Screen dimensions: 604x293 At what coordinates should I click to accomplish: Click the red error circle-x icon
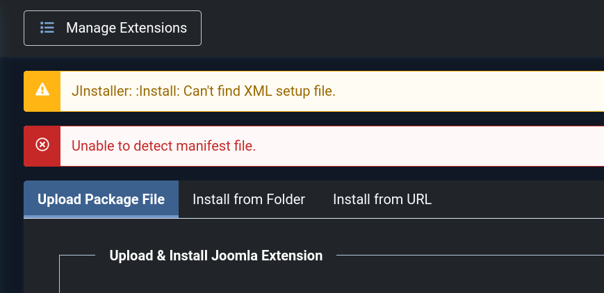[x=42, y=144]
